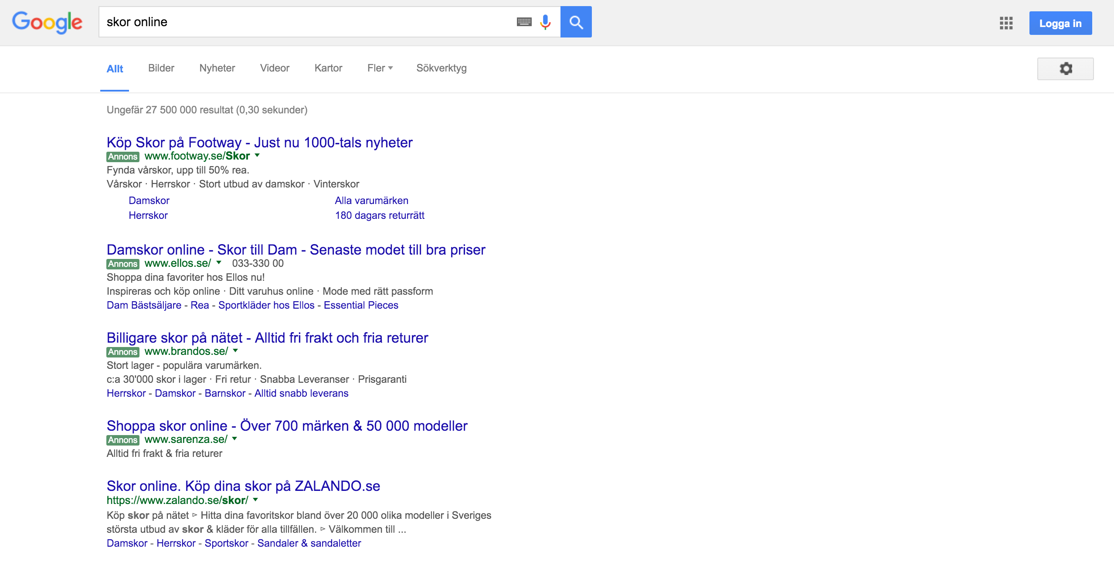Open Dam Bästsäljare link
Image resolution: width=1114 pixels, height=565 pixels.
click(x=144, y=305)
